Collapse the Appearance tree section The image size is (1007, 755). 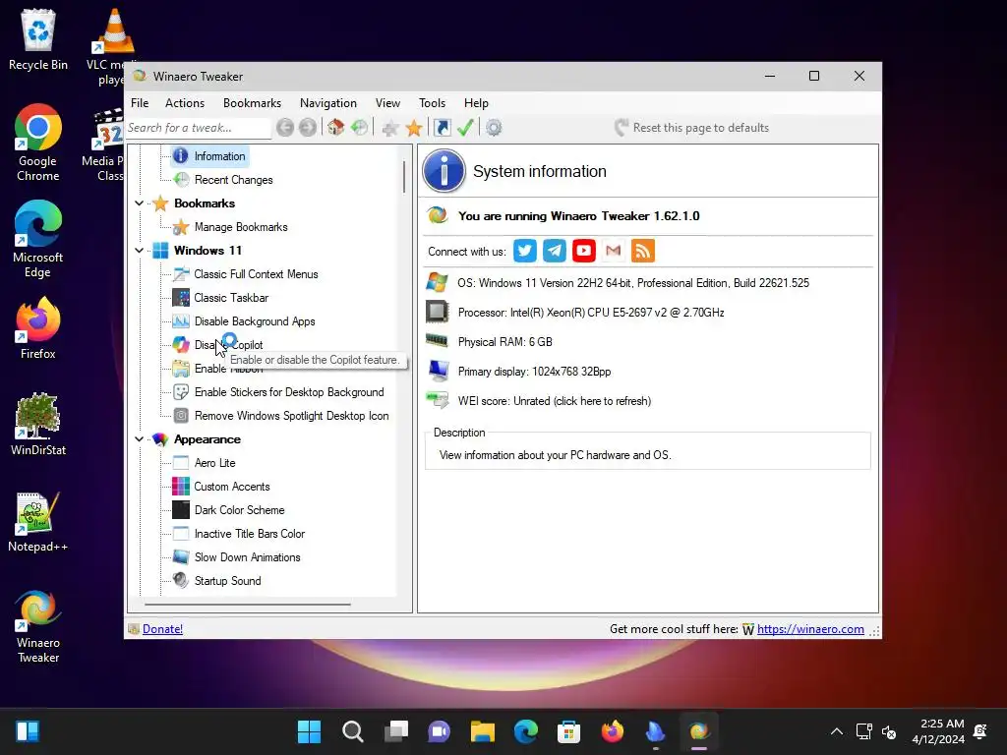[139, 439]
